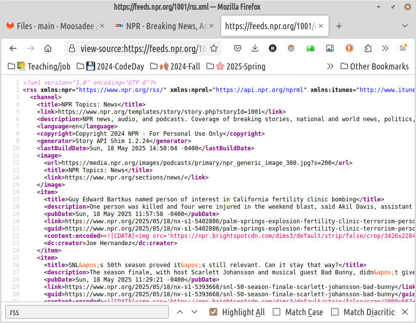Open the Firefox application menu
This screenshot has width=416, height=323.
point(403,48)
